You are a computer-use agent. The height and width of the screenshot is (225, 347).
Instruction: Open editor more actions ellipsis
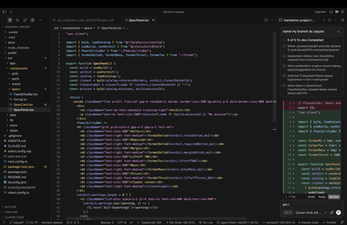tap(272, 20)
